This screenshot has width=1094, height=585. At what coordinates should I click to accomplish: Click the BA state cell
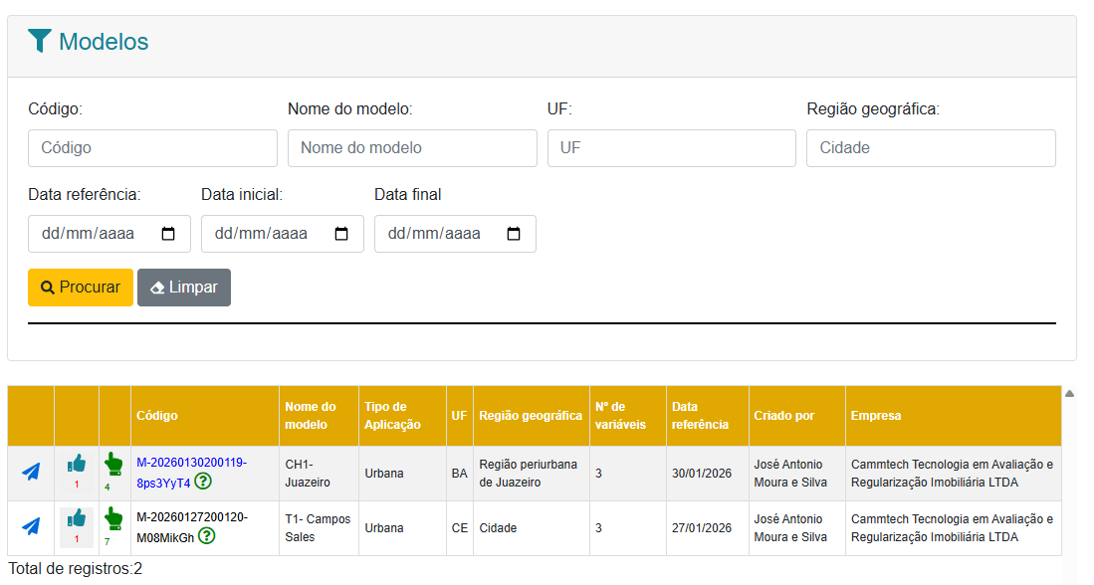pos(459,474)
